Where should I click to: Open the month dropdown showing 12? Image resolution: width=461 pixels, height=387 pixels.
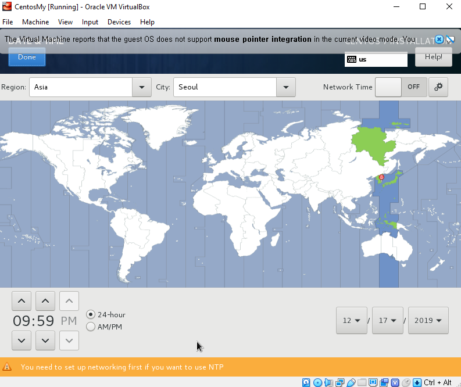(352, 320)
